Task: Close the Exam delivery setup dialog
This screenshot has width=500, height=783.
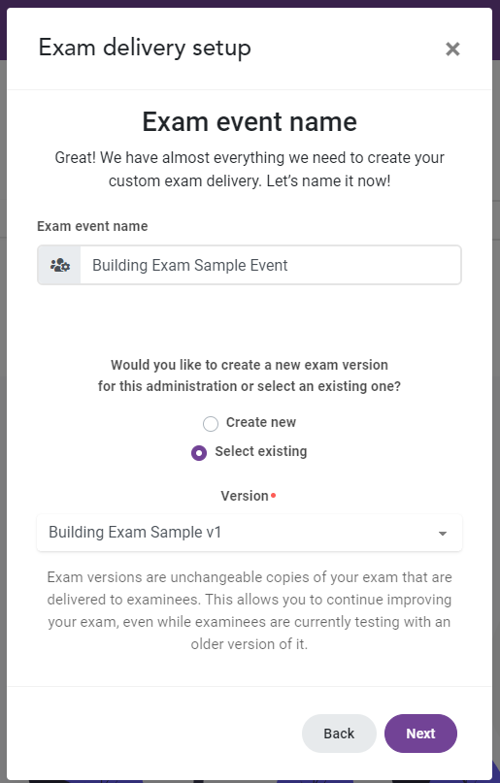Action: coord(452,49)
